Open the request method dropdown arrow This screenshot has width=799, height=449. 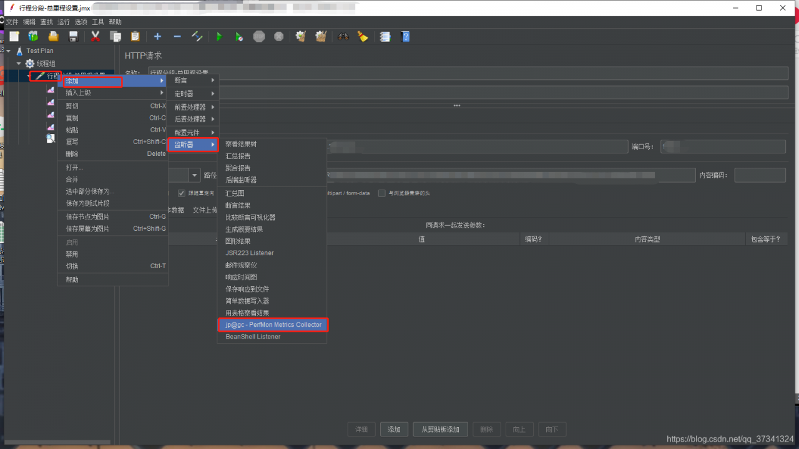point(194,175)
